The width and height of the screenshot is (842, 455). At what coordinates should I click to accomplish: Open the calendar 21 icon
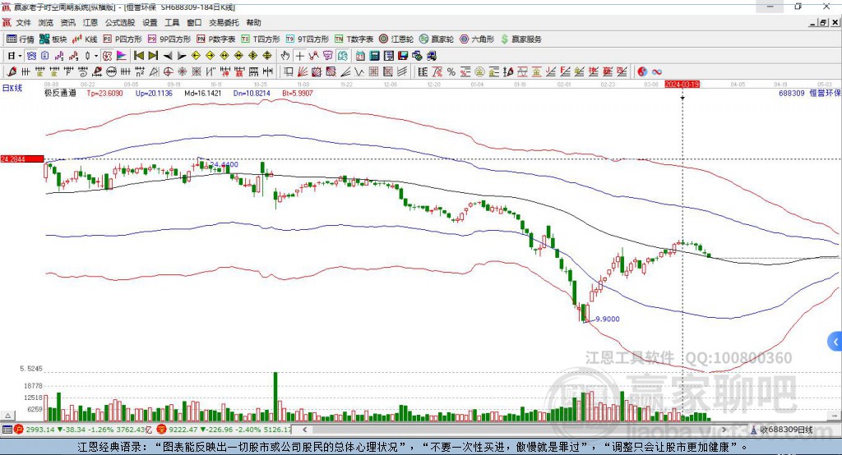[360, 56]
